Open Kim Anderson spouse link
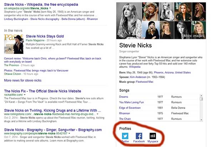Viewport: 214px width, 147px height. (138, 77)
